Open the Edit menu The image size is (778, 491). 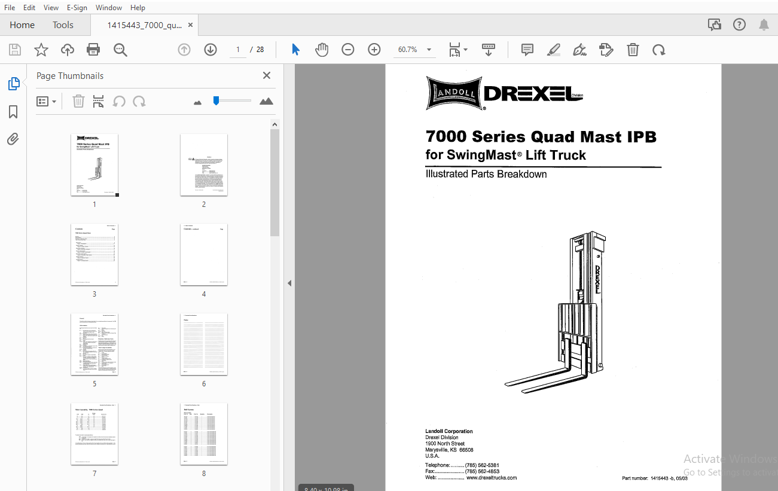[29, 8]
